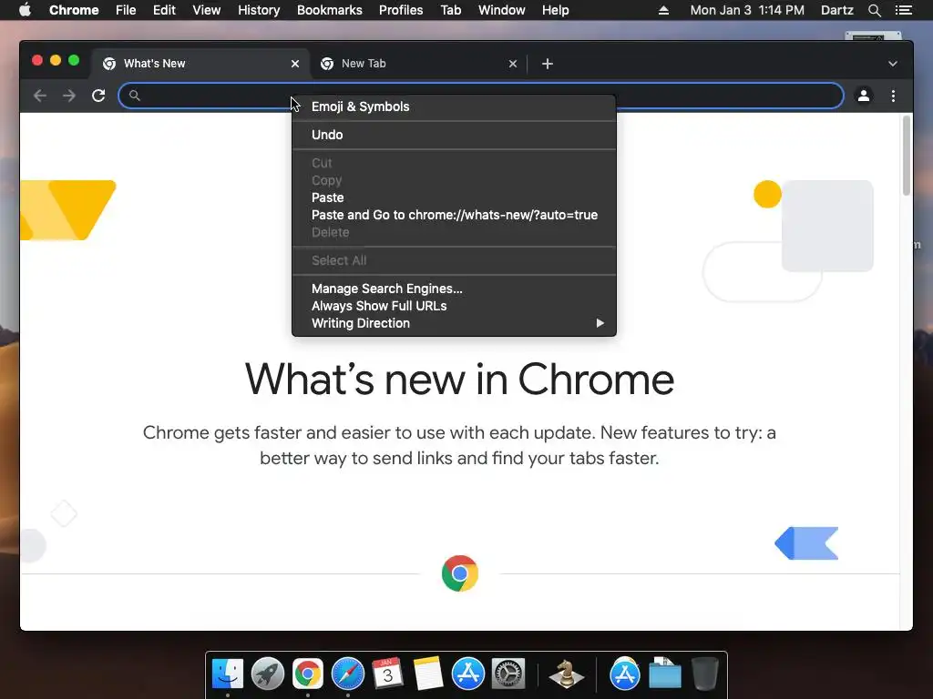The image size is (933, 699).
Task: Focus the address bar input field
Action: tap(481, 96)
